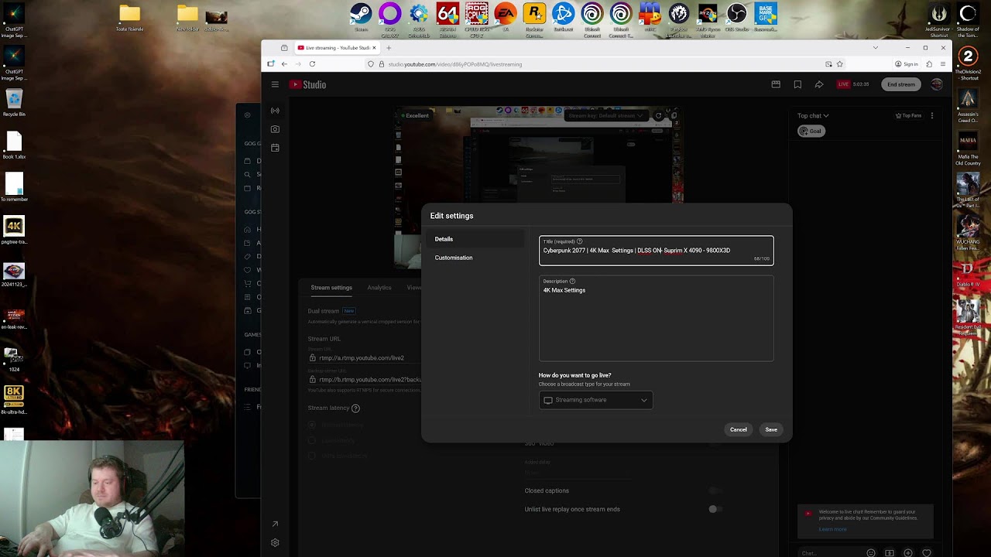This screenshot has width=991, height=557.
Task: Open the Top chat dropdown
Action: click(813, 116)
